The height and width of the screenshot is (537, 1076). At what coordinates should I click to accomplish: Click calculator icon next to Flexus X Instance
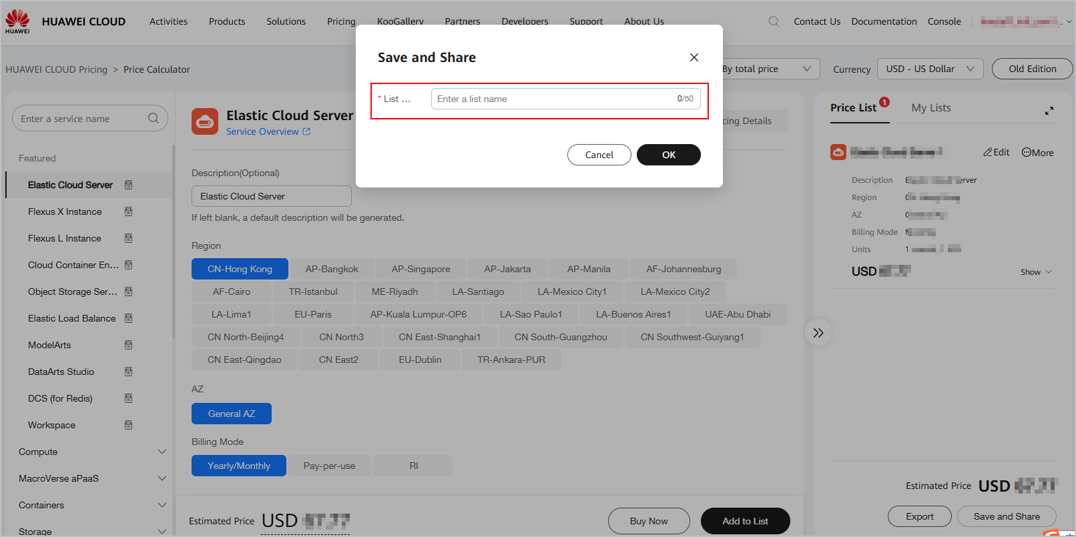pos(129,211)
